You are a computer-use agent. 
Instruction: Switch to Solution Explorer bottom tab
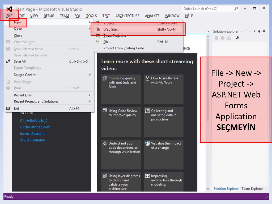(x=226, y=189)
